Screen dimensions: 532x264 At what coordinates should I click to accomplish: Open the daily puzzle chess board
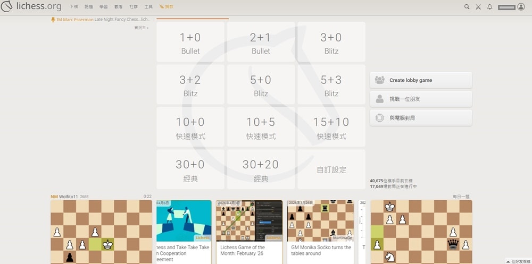(x=421, y=232)
